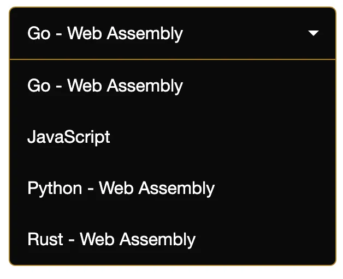
Task: Toggle the dropdown via the down arrow
Action: click(314, 33)
